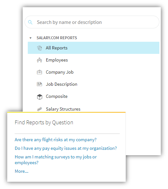
Task: Click the magnifying glass search icon
Action: pos(30,22)
